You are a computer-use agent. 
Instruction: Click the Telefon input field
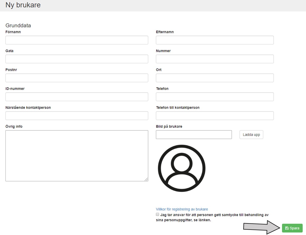pos(215,97)
